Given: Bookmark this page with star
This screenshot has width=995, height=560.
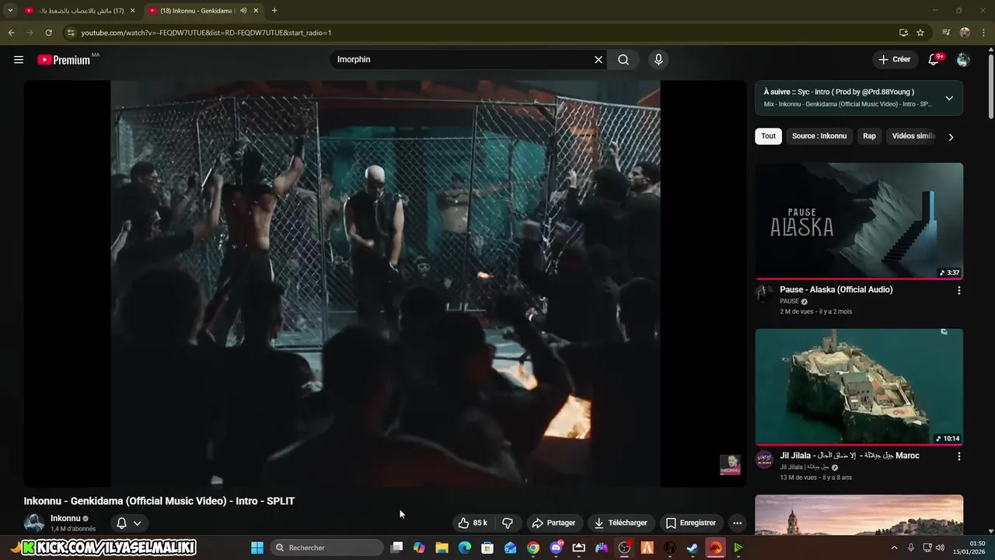Looking at the screenshot, I should [x=920, y=33].
